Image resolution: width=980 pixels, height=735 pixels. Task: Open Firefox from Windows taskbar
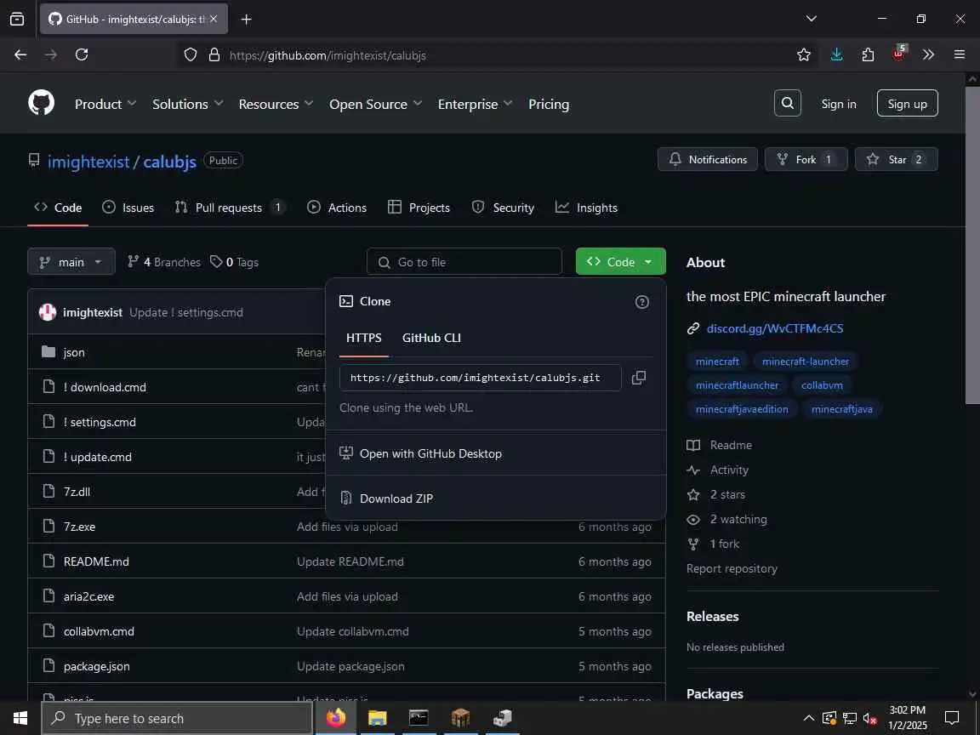[336, 717]
